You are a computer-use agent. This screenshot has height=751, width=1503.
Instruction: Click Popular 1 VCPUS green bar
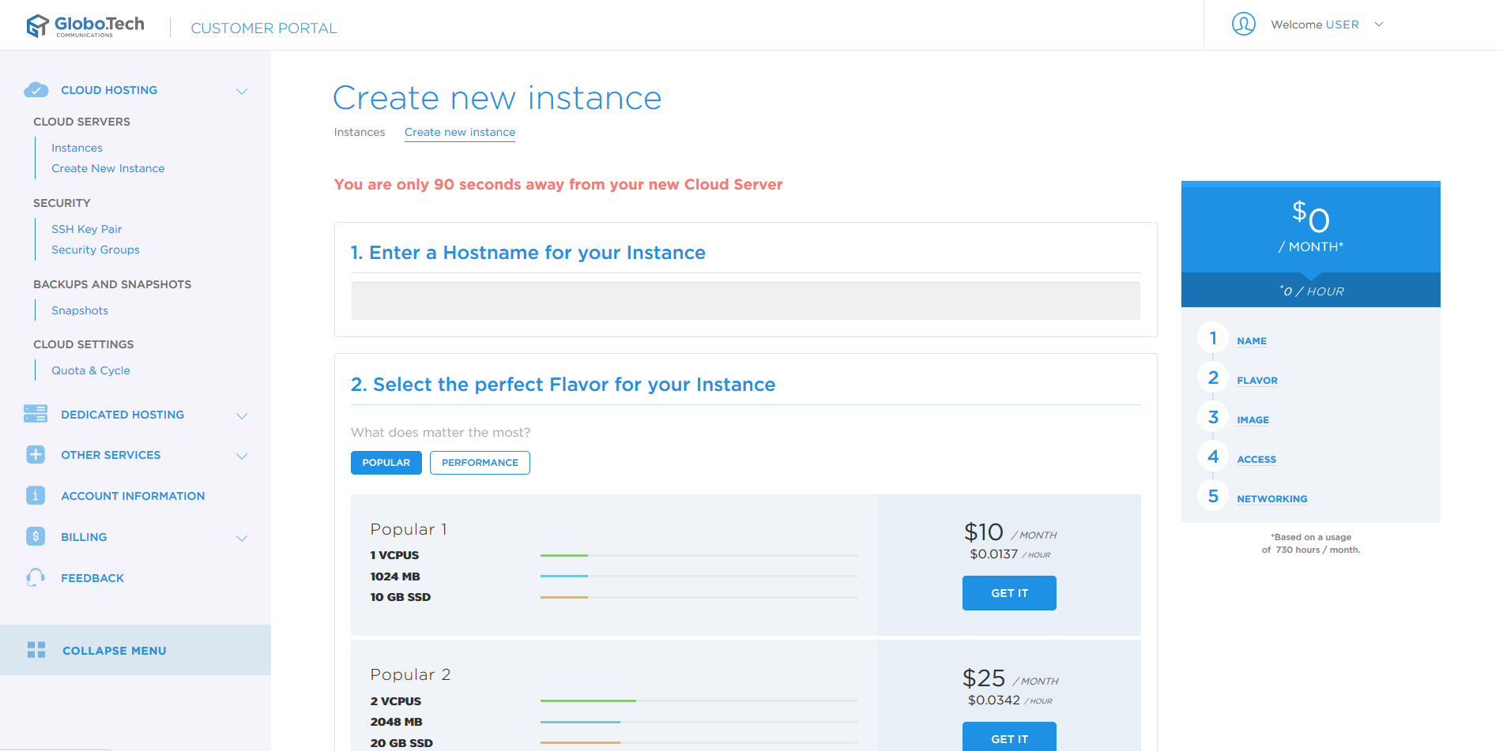pyautogui.click(x=564, y=555)
